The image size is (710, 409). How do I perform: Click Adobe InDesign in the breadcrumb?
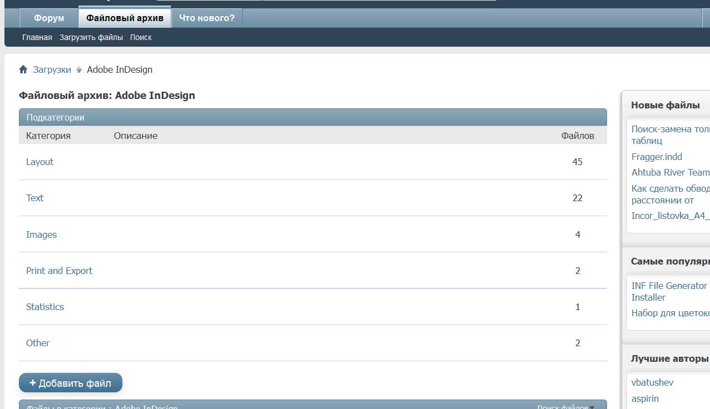click(120, 69)
